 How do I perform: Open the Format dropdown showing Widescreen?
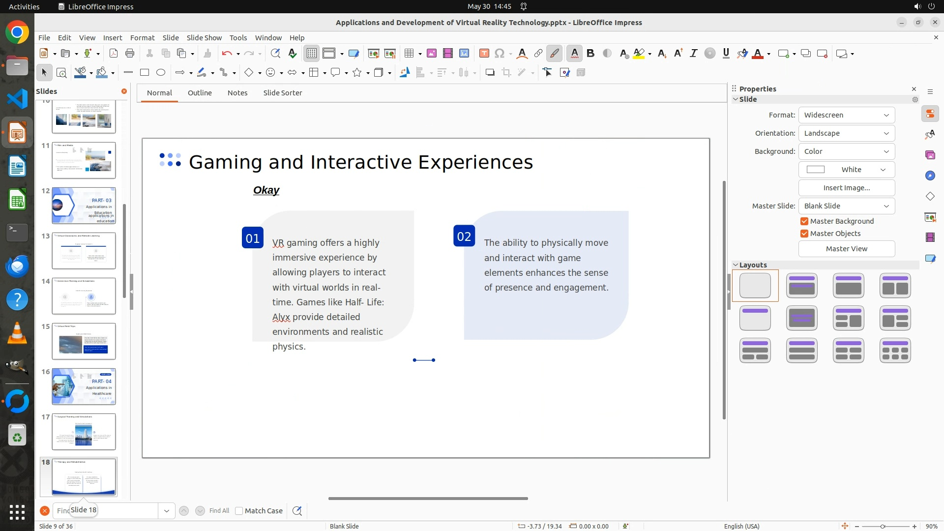click(846, 115)
